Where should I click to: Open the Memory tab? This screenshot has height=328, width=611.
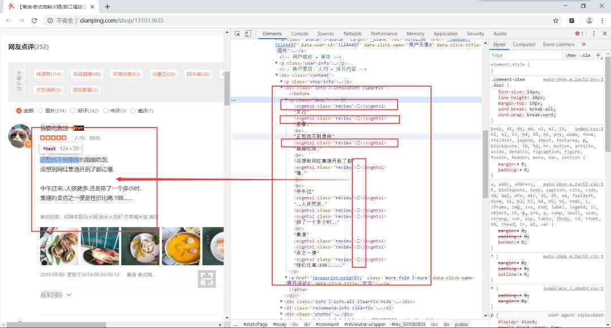click(415, 34)
